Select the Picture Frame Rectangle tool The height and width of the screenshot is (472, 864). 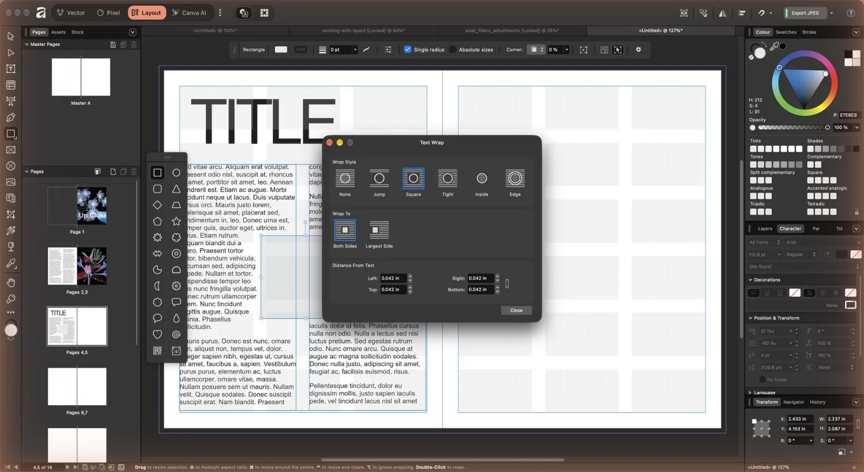point(11,150)
